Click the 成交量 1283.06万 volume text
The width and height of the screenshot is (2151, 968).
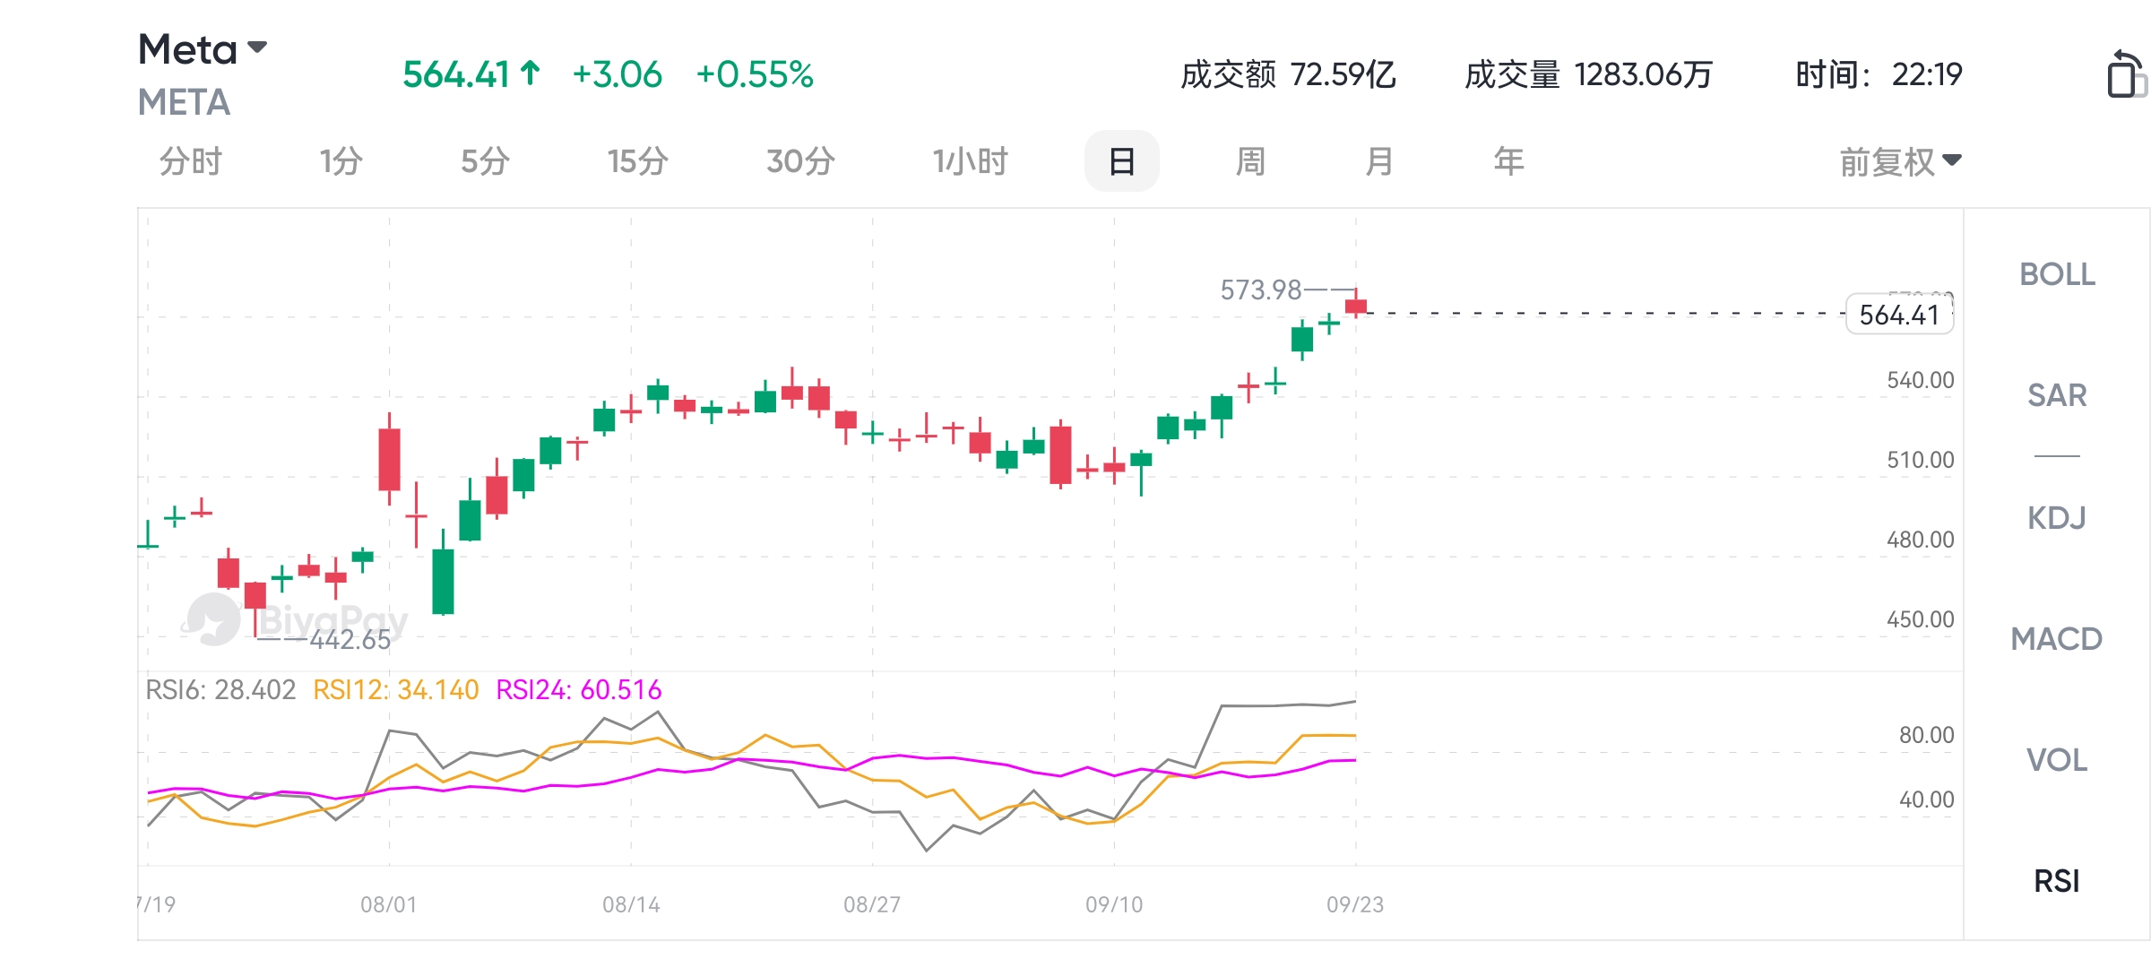click(x=1588, y=74)
